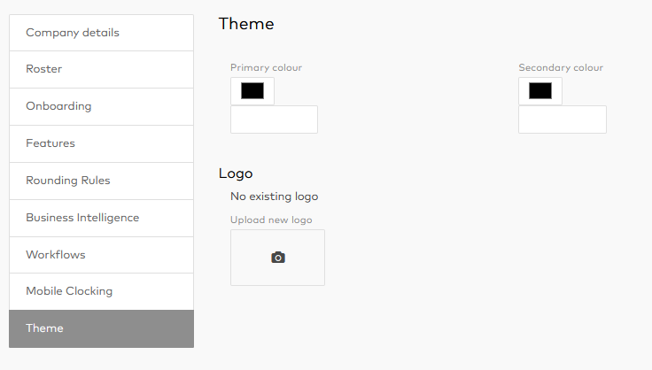Click the Primary colour label
The height and width of the screenshot is (370, 652).
click(266, 68)
